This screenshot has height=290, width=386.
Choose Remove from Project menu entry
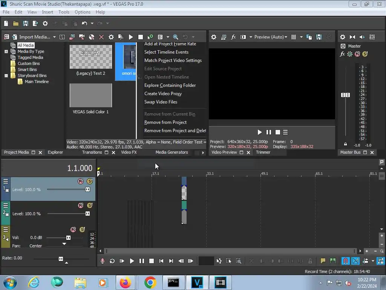165,122
